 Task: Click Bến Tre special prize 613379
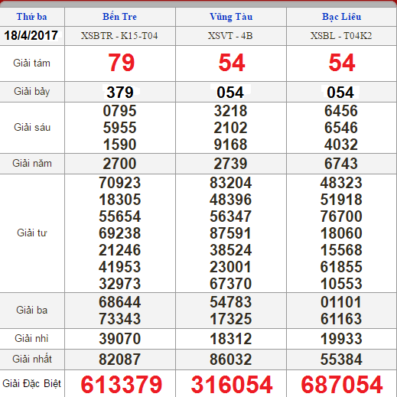(x=122, y=385)
